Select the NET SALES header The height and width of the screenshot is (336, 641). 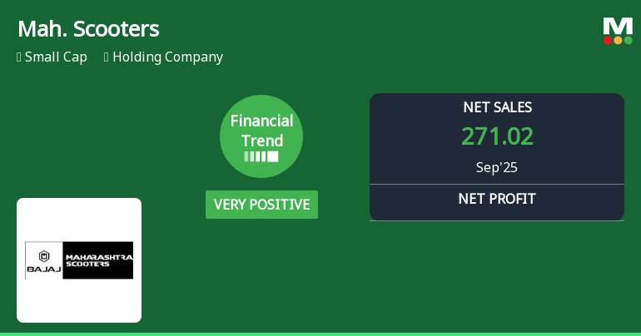click(x=497, y=107)
